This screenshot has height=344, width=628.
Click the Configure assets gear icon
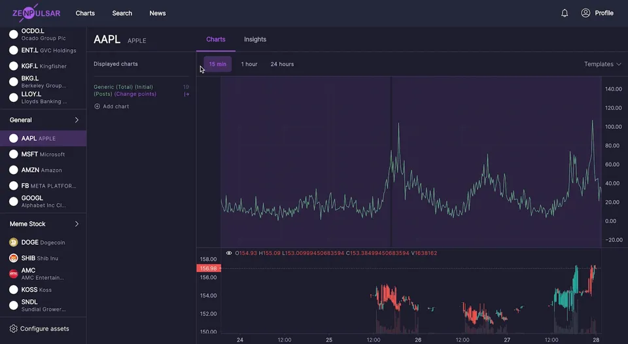[13, 329]
